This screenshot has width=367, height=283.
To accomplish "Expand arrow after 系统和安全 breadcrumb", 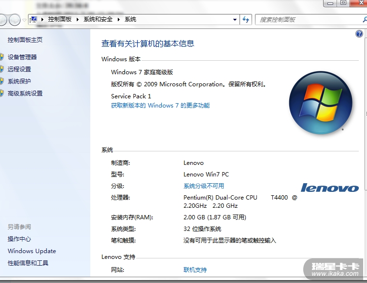I will coord(118,20).
